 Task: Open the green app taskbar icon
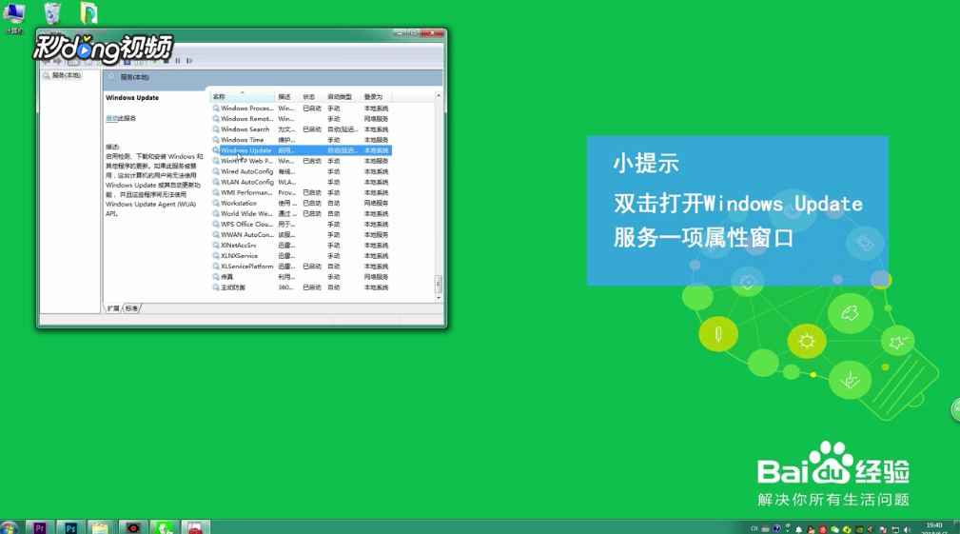(x=164, y=527)
